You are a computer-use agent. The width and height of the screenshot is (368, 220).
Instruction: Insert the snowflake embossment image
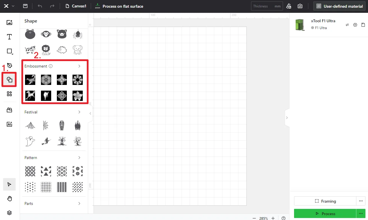tap(78, 80)
